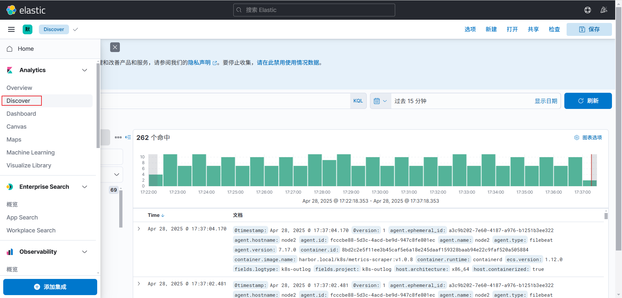Click 打开 to open saved search
622x298 pixels.
[512, 29]
